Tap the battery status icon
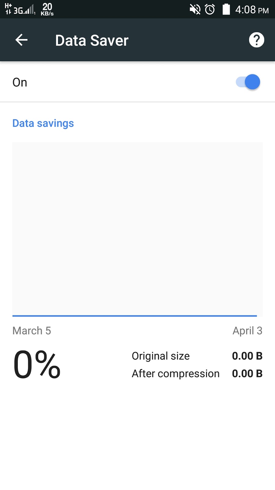This screenshot has width=275, height=490. pos(226,9)
